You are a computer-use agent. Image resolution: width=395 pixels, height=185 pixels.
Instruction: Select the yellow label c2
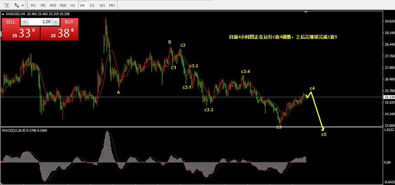(183, 45)
